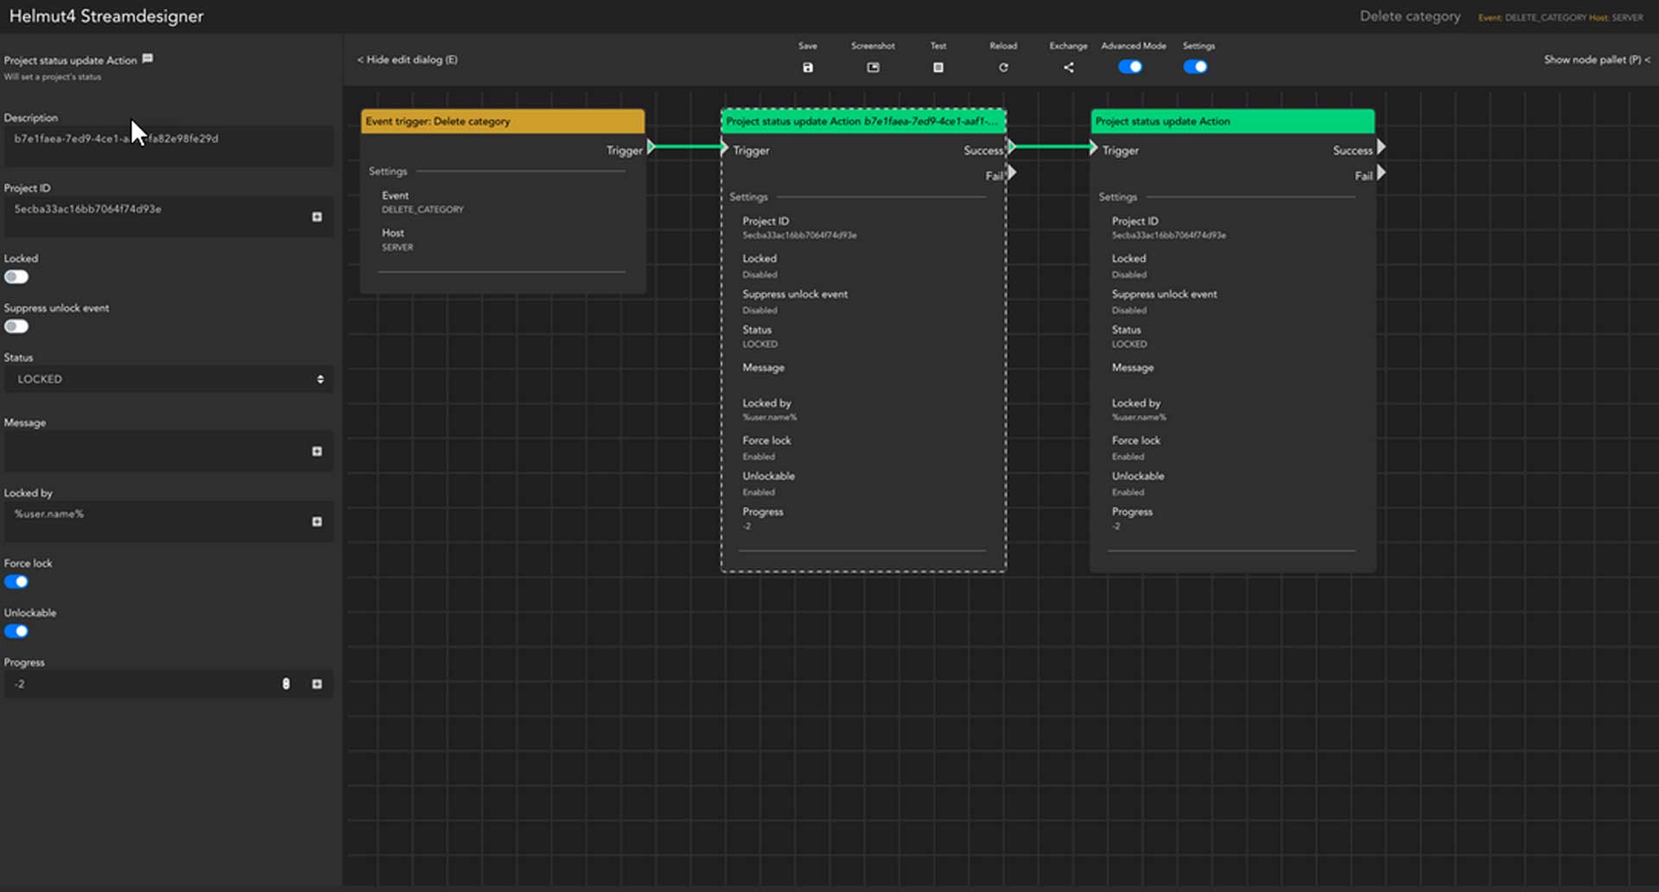Screen dimensions: 1659x892
Task: Click the plus icon beside Message field
Action: tap(317, 452)
